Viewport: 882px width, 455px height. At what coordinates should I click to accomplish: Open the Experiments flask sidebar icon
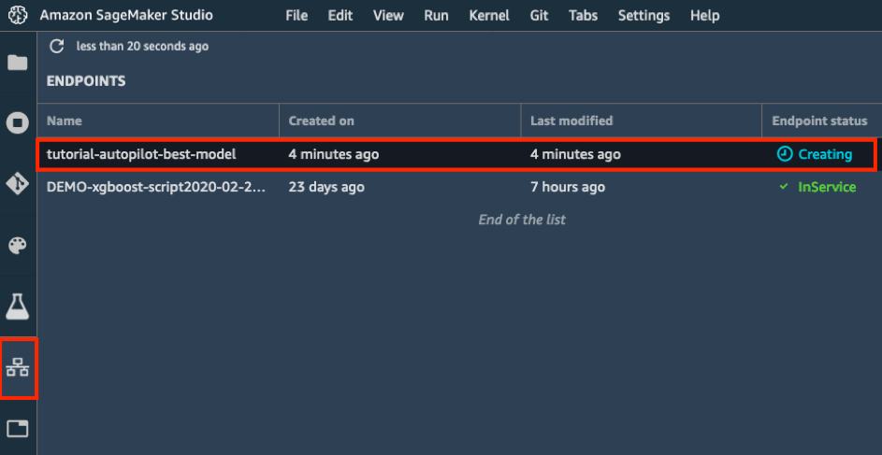[x=18, y=306]
